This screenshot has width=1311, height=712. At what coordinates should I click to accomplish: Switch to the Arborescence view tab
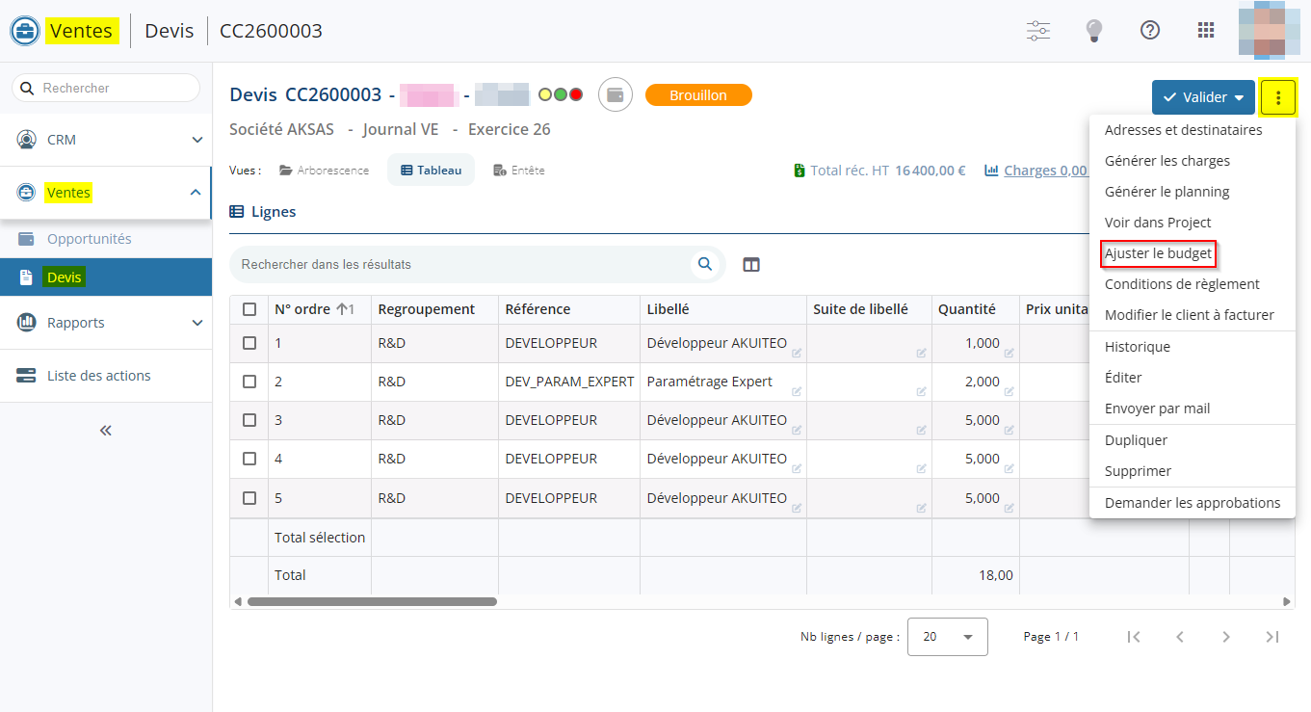[x=325, y=171]
